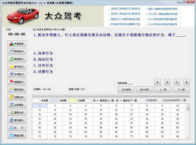Click 题库升级 to upgrade question bank
The height and width of the screenshot is (145, 196).
16,113
